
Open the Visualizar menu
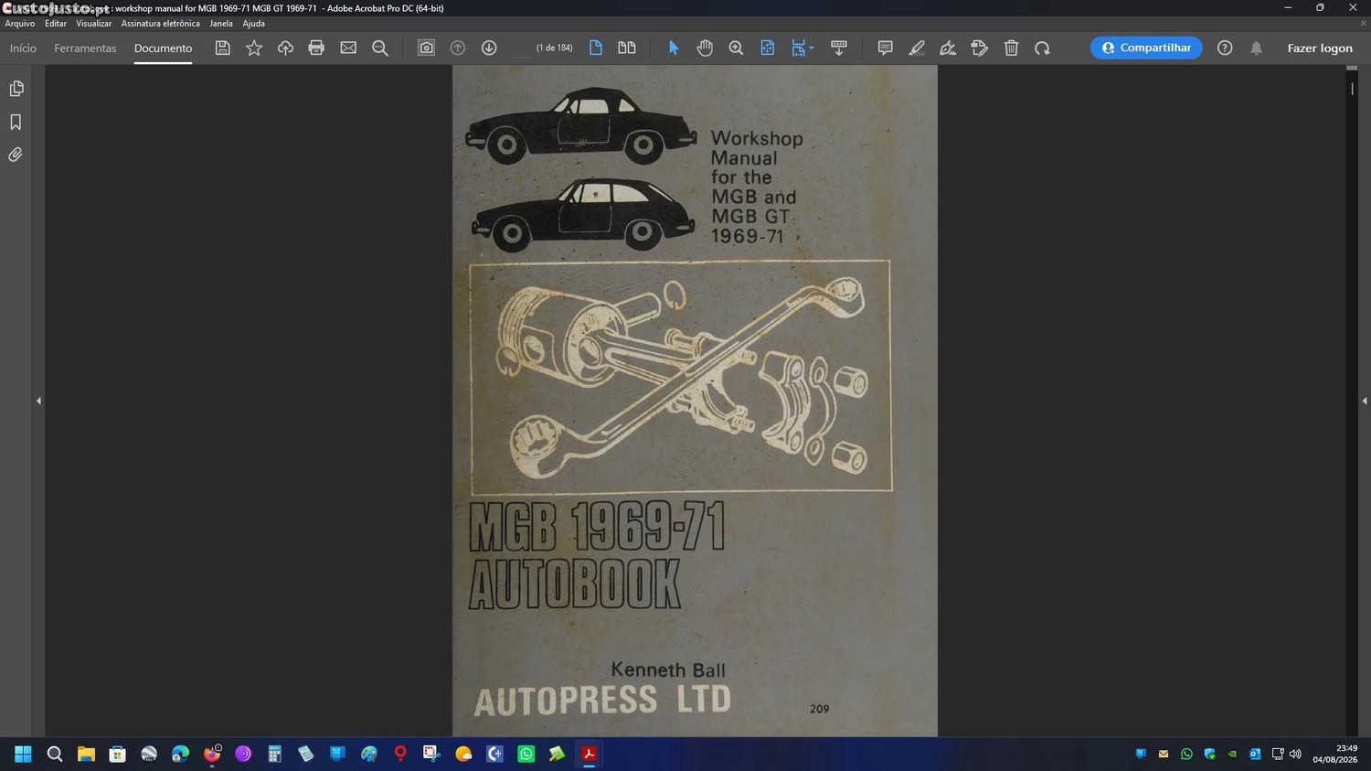(93, 24)
